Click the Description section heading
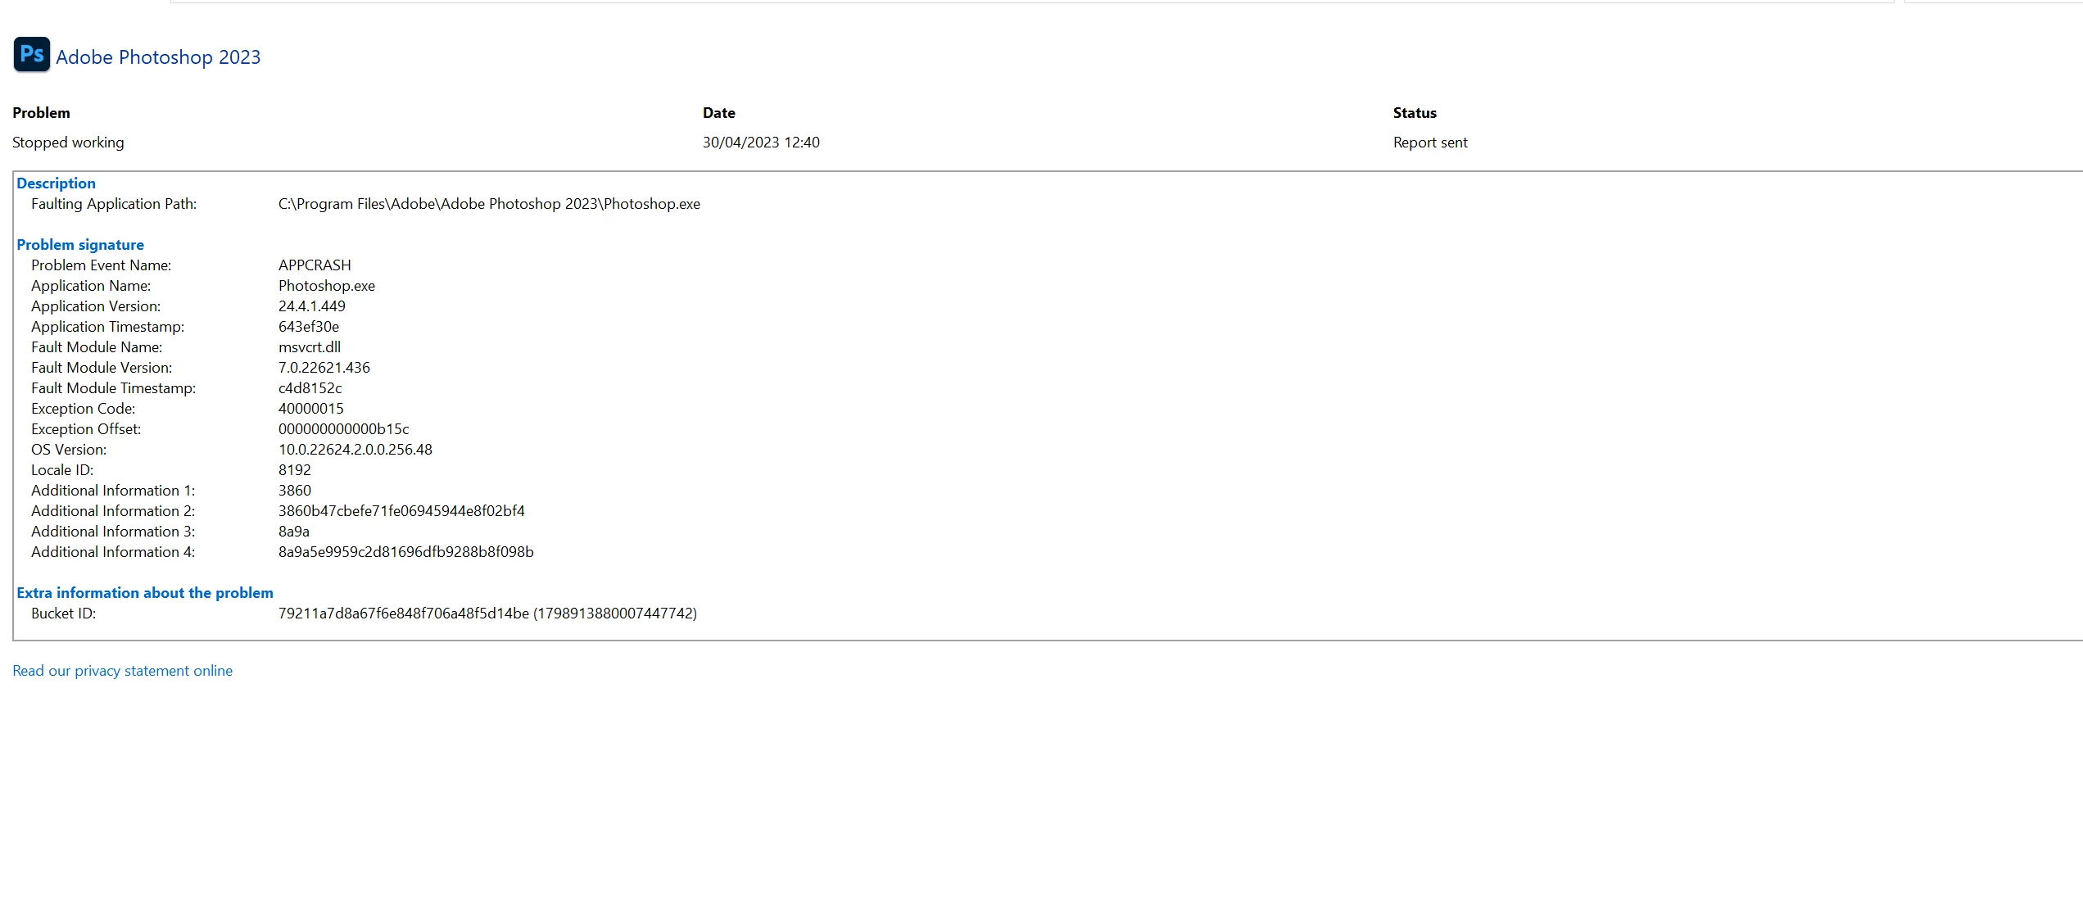This screenshot has height=901, width=2083. click(x=56, y=183)
